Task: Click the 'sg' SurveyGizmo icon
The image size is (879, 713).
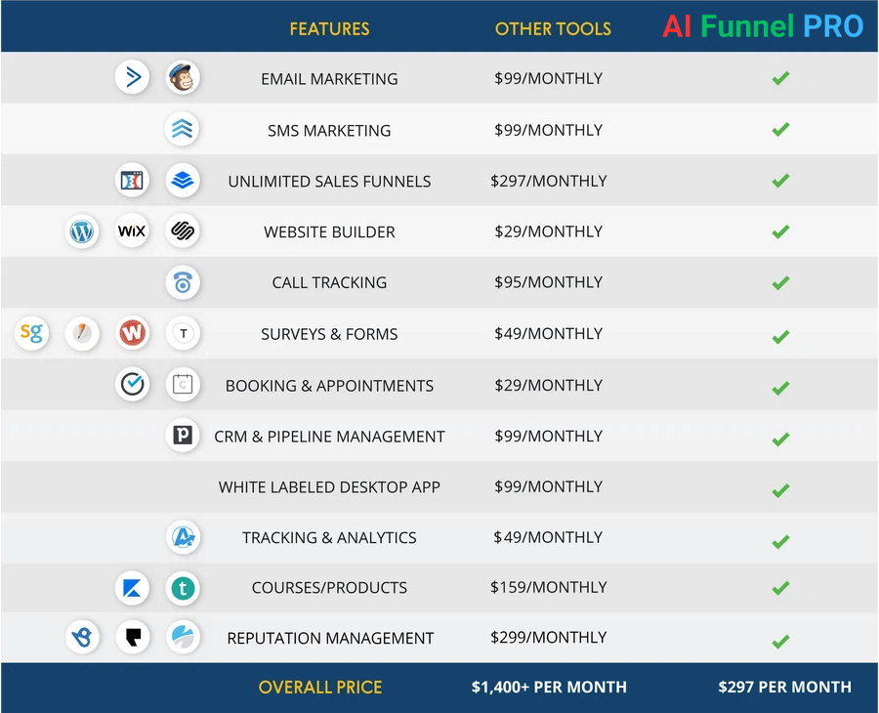Action: click(x=31, y=333)
